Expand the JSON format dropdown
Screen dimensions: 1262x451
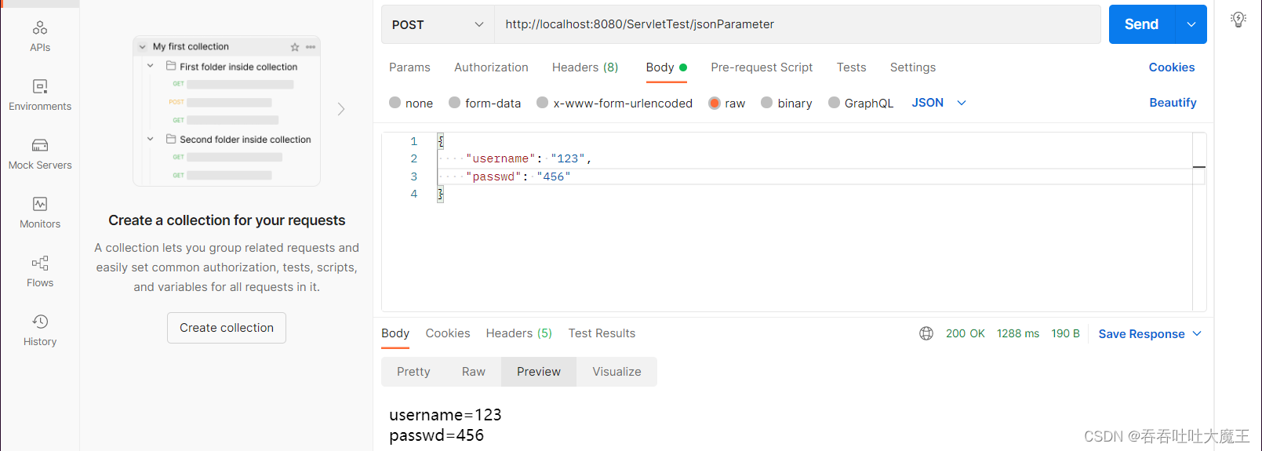(939, 103)
